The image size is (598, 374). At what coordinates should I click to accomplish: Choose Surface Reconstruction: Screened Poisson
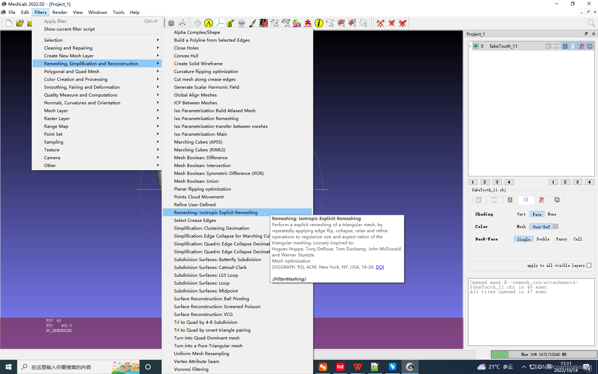pos(237,306)
